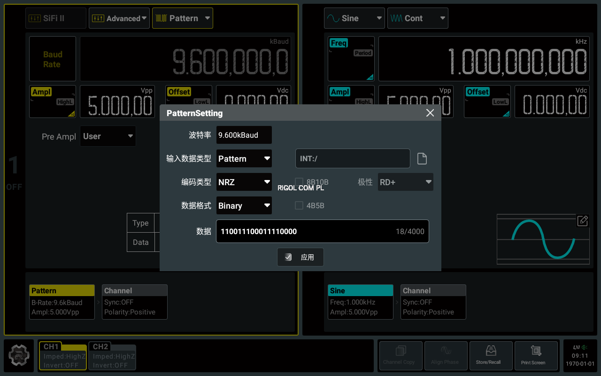This screenshot has height=376, width=601.
Task: Expand the 输入数据类型 Pattern dropdown
Action: [x=244, y=159]
